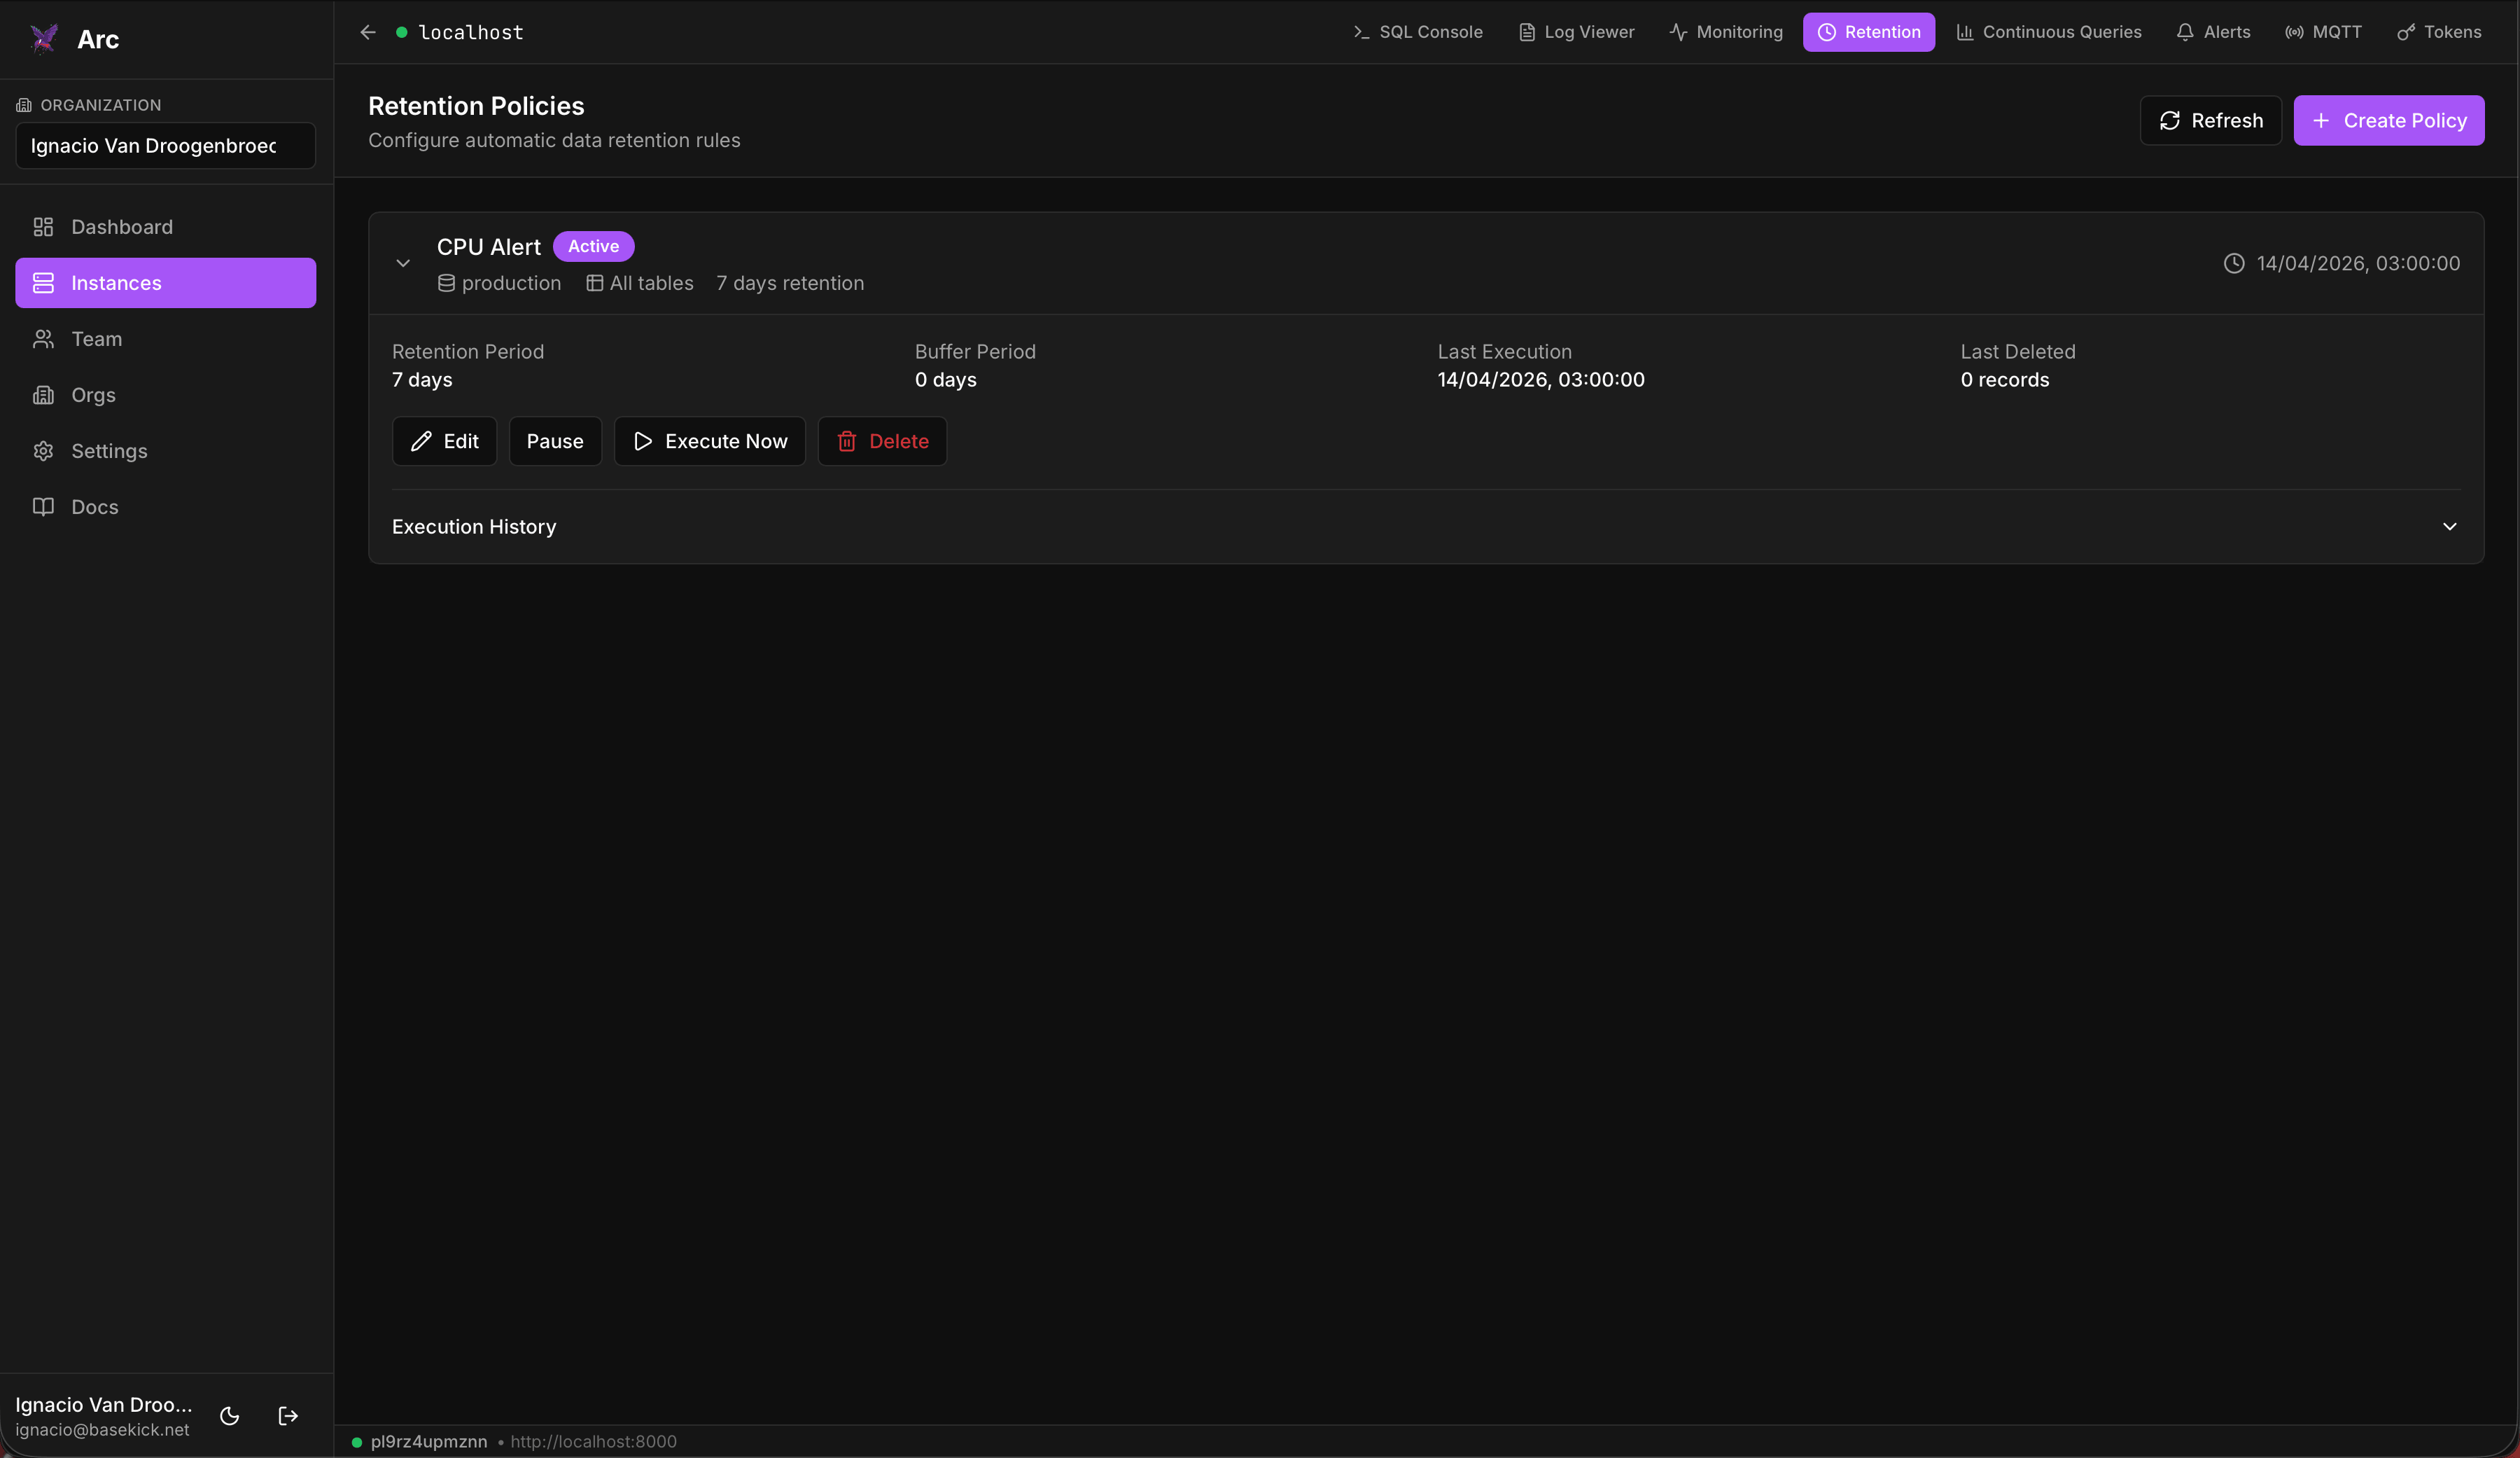Click Execute Now for CPU Alert

(x=710, y=441)
